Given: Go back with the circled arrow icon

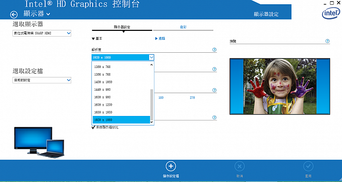Looking at the screenshot, I should coord(14,15).
